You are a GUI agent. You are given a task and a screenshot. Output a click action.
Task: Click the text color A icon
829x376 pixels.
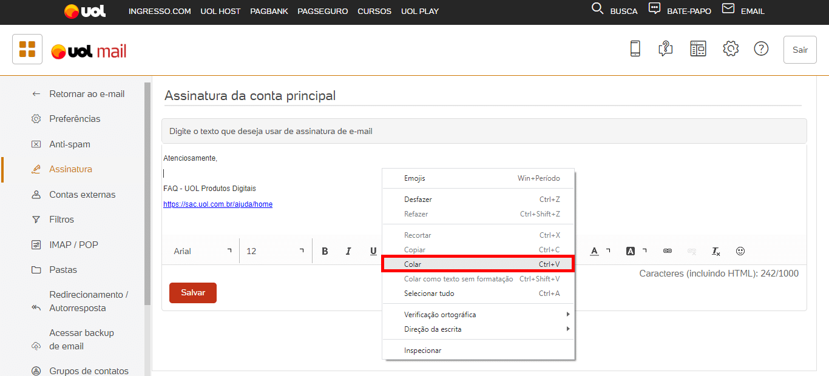(x=594, y=251)
